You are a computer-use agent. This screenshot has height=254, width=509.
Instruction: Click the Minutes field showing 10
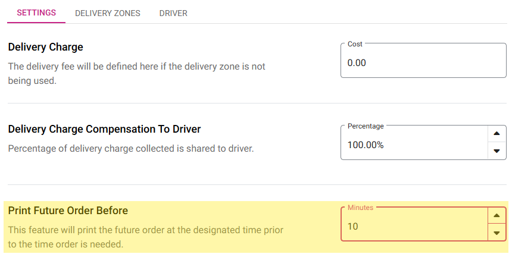tap(414, 226)
